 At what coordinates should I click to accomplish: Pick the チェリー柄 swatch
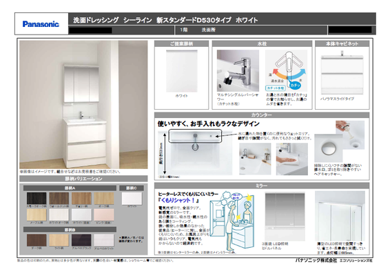[81, 198]
